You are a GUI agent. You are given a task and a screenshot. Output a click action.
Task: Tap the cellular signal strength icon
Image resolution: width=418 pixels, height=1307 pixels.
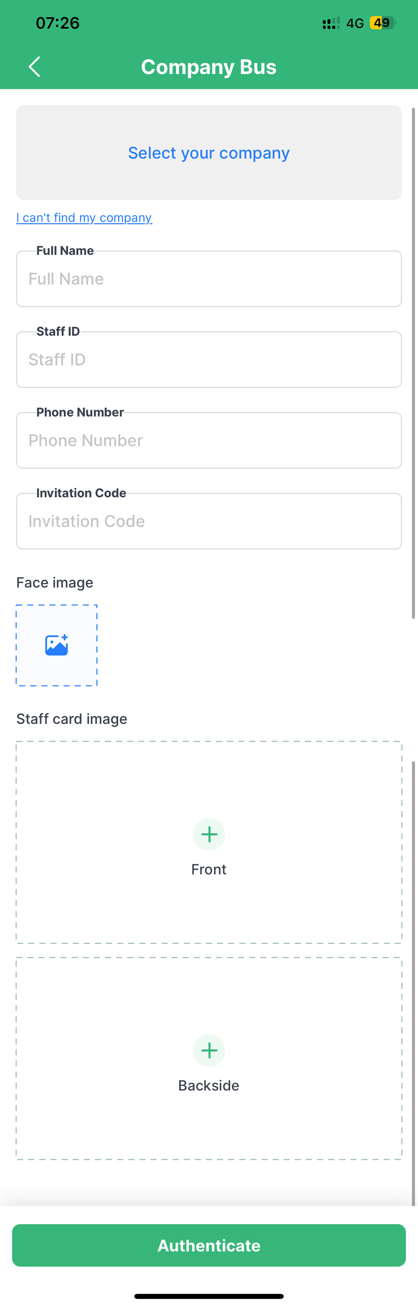[331, 23]
